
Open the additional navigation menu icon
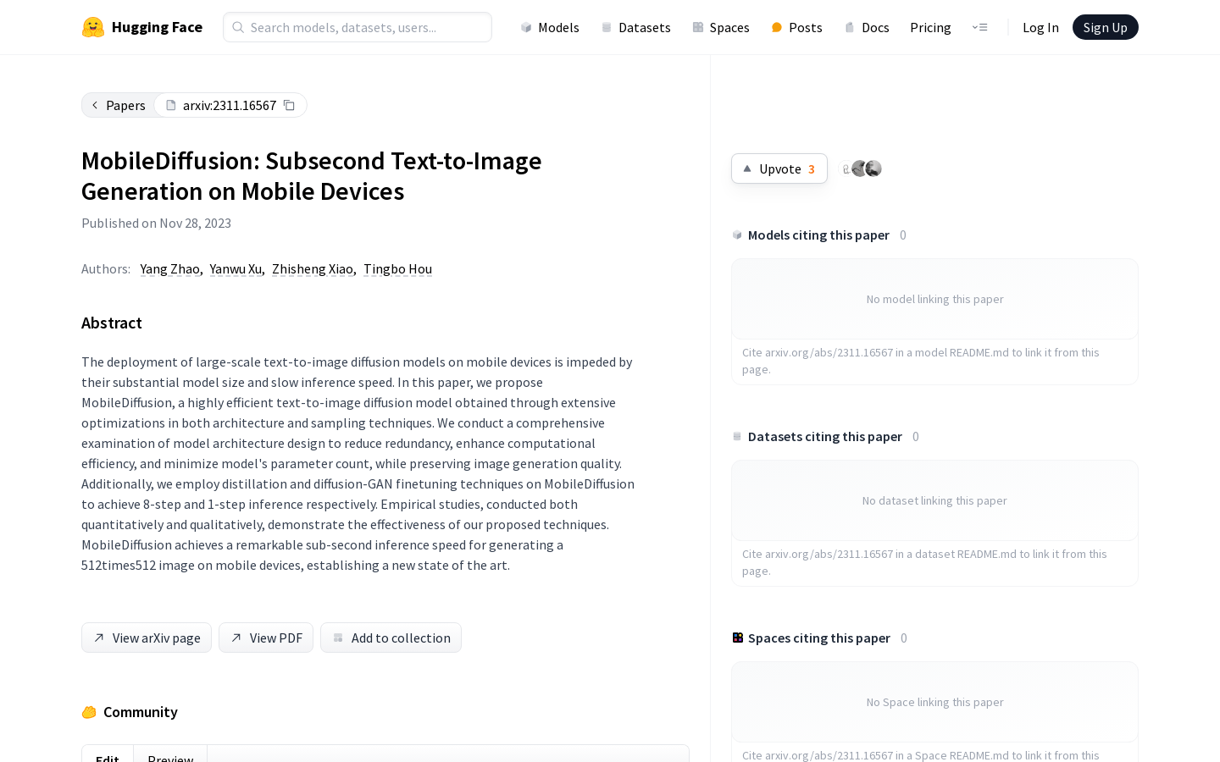979,27
